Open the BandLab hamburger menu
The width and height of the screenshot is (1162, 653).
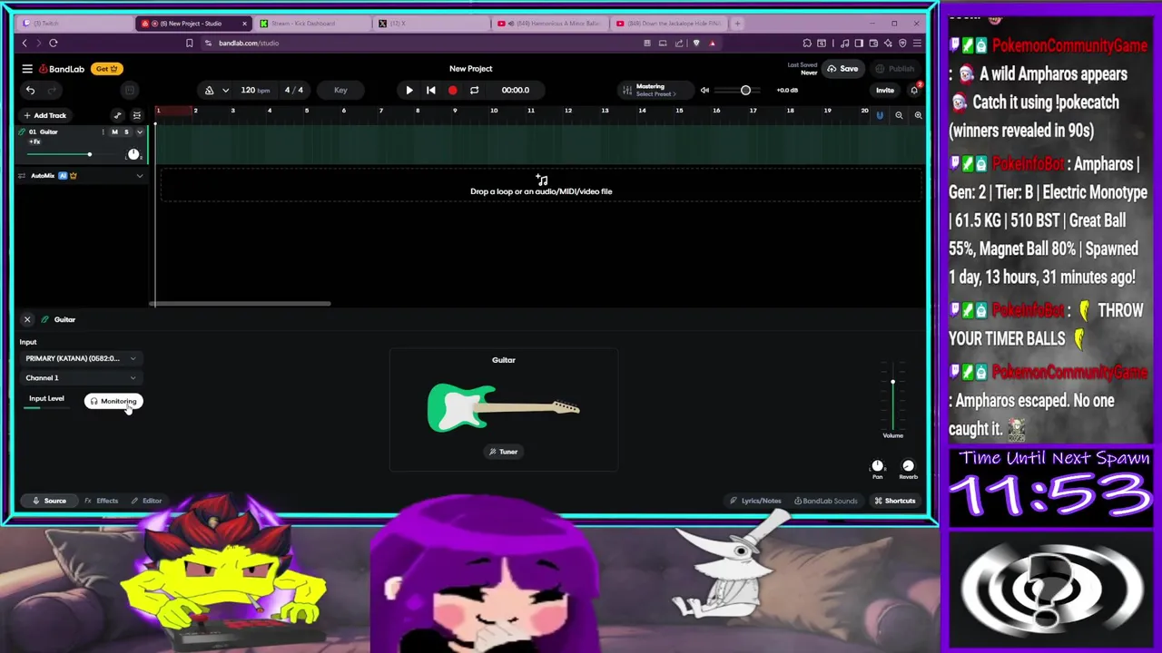pos(27,69)
